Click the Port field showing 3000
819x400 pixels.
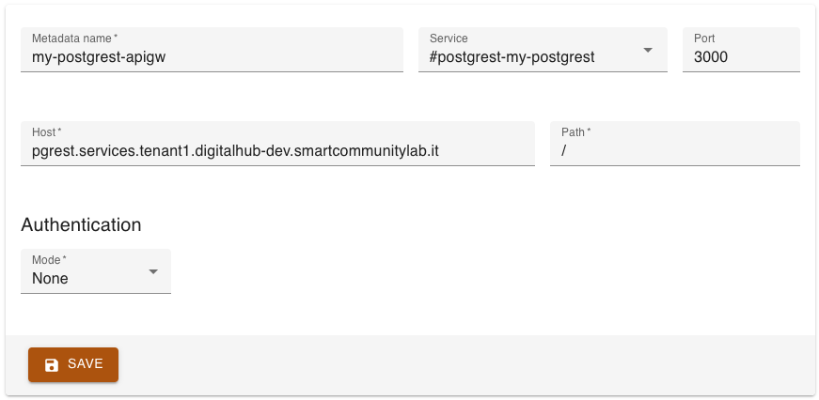pos(741,57)
